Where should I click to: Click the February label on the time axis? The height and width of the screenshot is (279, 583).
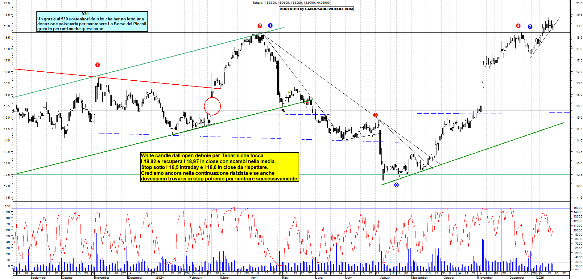tap(196, 277)
